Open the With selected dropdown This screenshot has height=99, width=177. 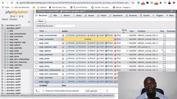pyautogui.click(x=97, y=91)
